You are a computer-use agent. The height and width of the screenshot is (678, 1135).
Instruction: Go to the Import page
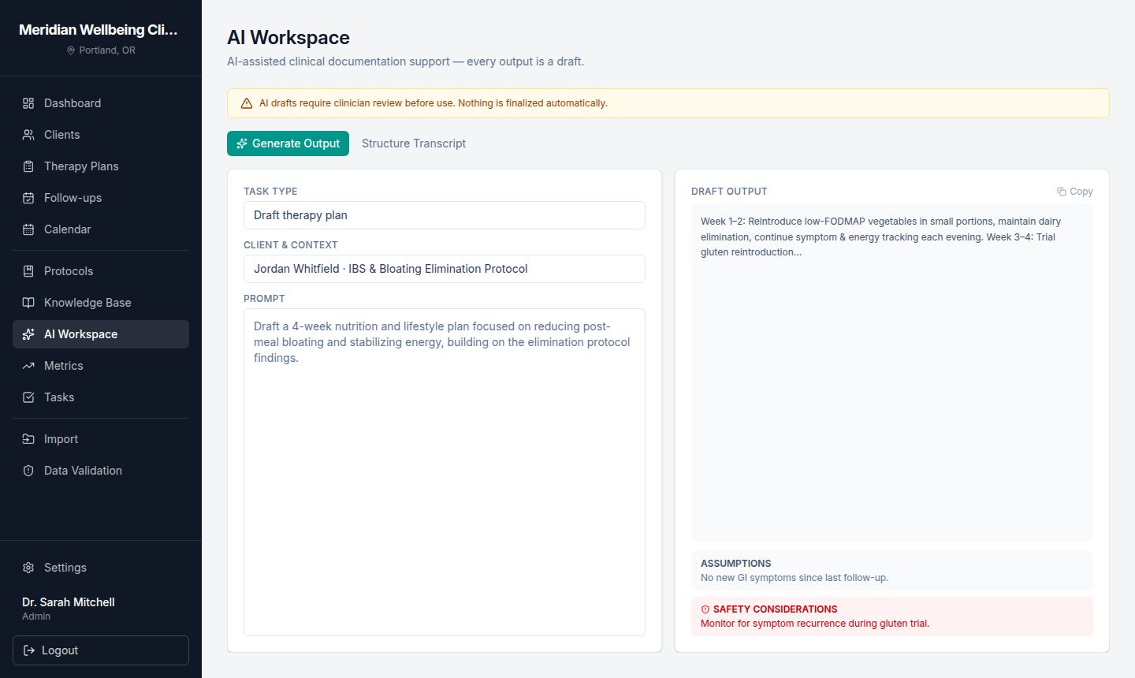[101, 439]
